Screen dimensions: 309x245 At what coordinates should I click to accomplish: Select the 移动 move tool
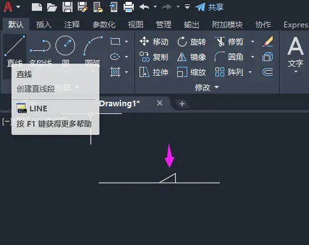coord(154,41)
